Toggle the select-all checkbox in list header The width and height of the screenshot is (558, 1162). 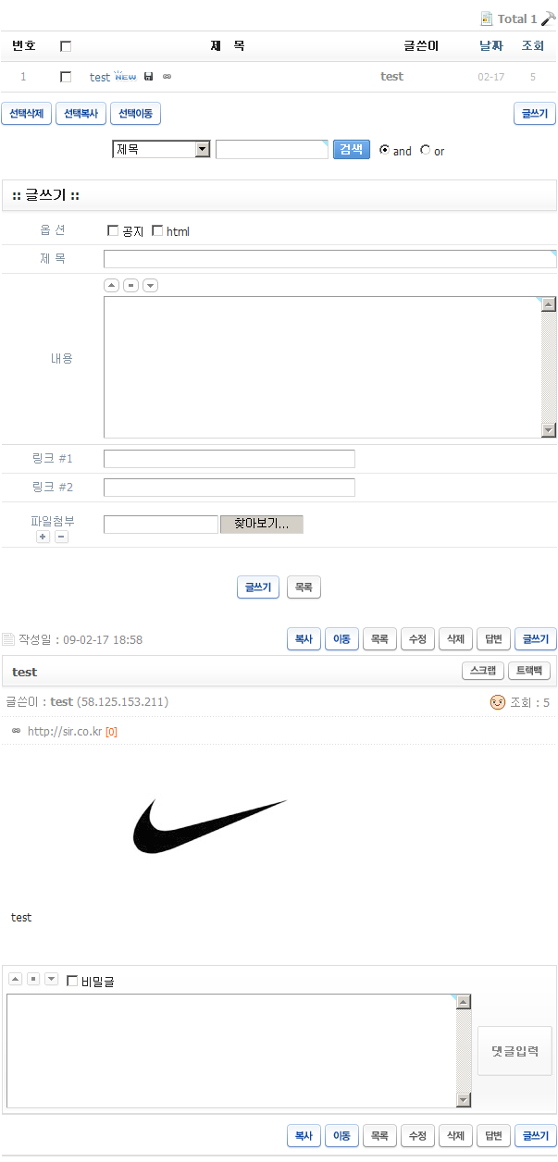click(x=66, y=46)
